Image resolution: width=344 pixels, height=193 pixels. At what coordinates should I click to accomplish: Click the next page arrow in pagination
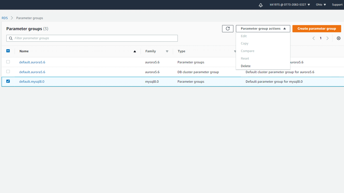327,38
